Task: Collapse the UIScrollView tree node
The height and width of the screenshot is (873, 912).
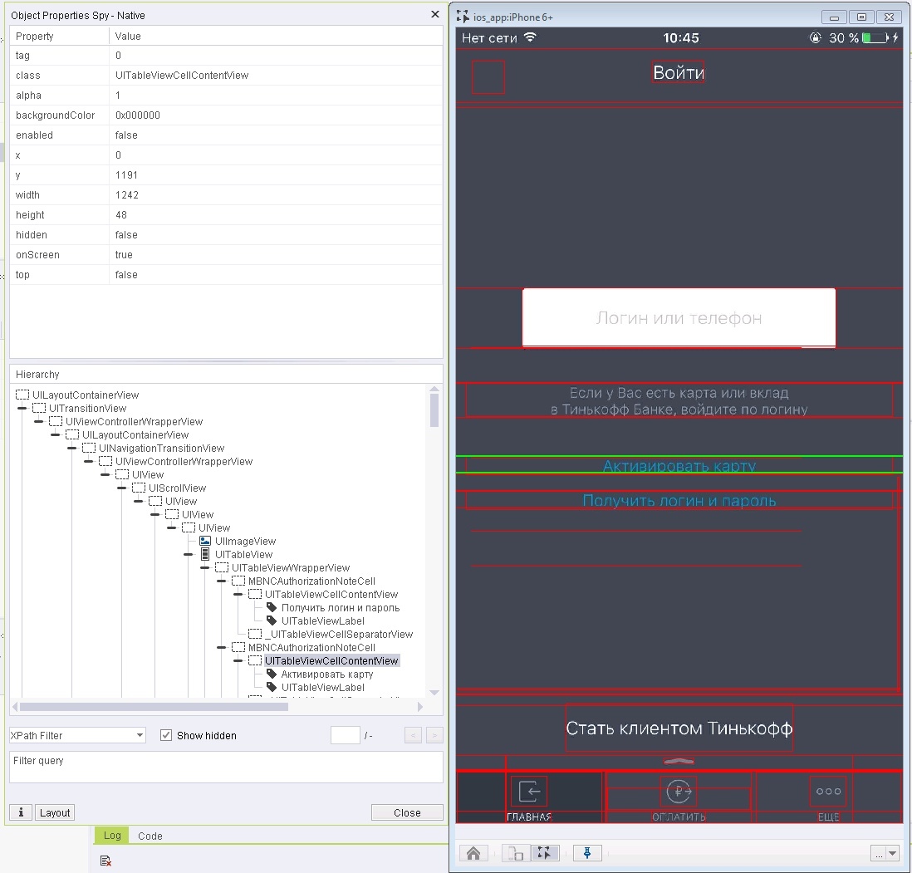Action: point(122,488)
